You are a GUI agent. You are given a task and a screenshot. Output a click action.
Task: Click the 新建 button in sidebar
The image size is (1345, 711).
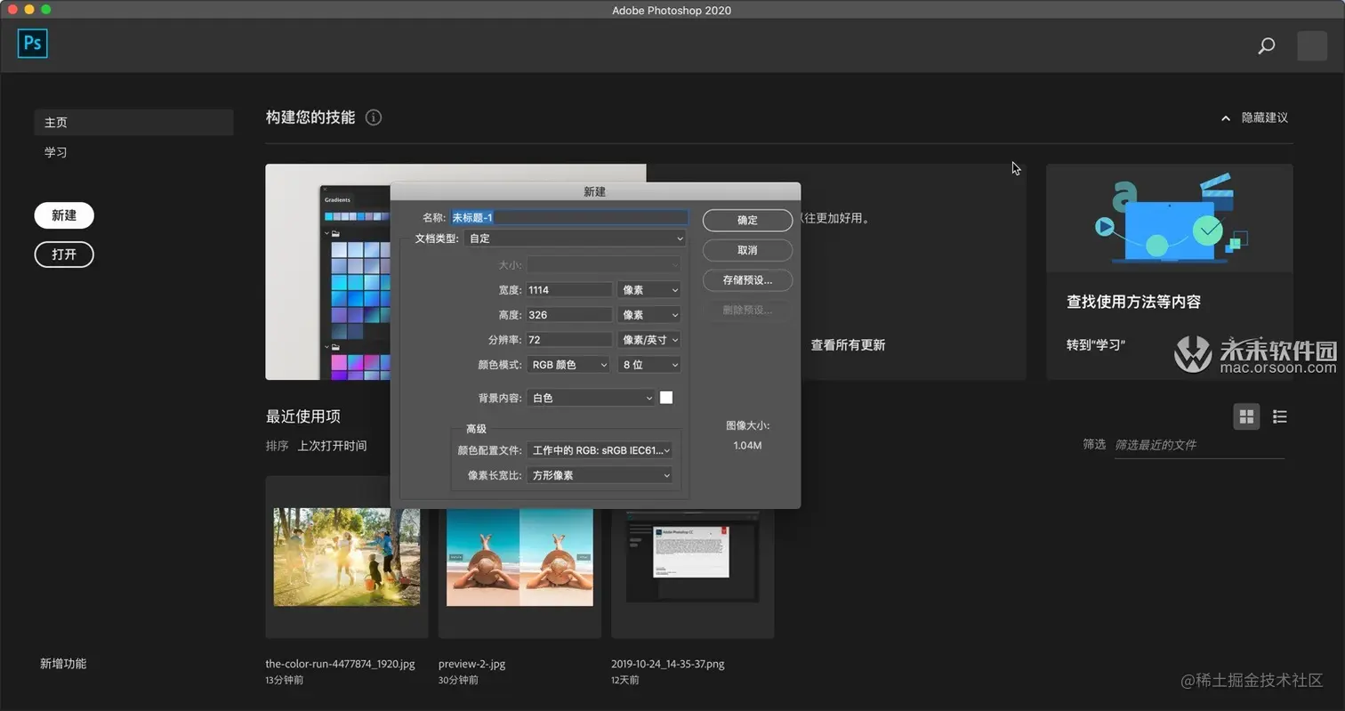tap(64, 215)
